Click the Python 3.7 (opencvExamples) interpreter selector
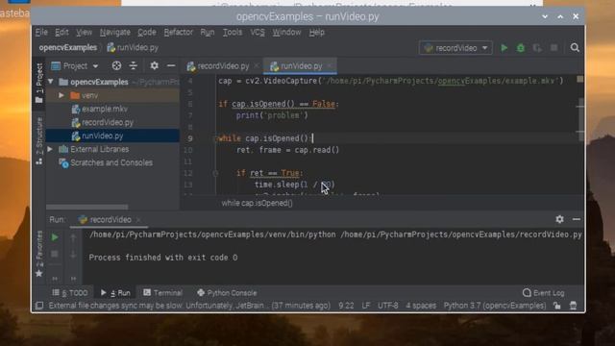The height and width of the screenshot is (346, 615). pyautogui.click(x=495, y=306)
